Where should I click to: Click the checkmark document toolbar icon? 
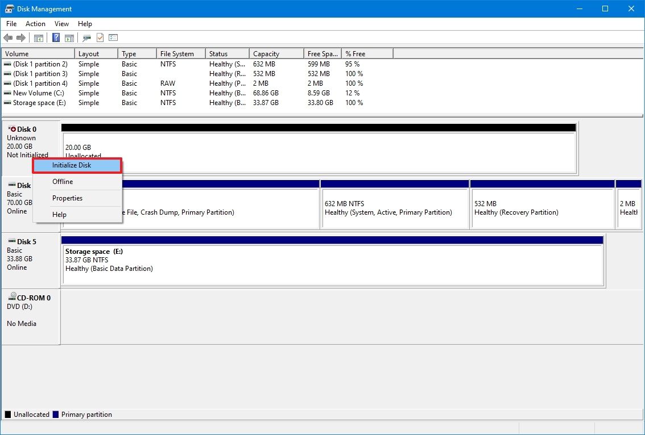point(100,37)
